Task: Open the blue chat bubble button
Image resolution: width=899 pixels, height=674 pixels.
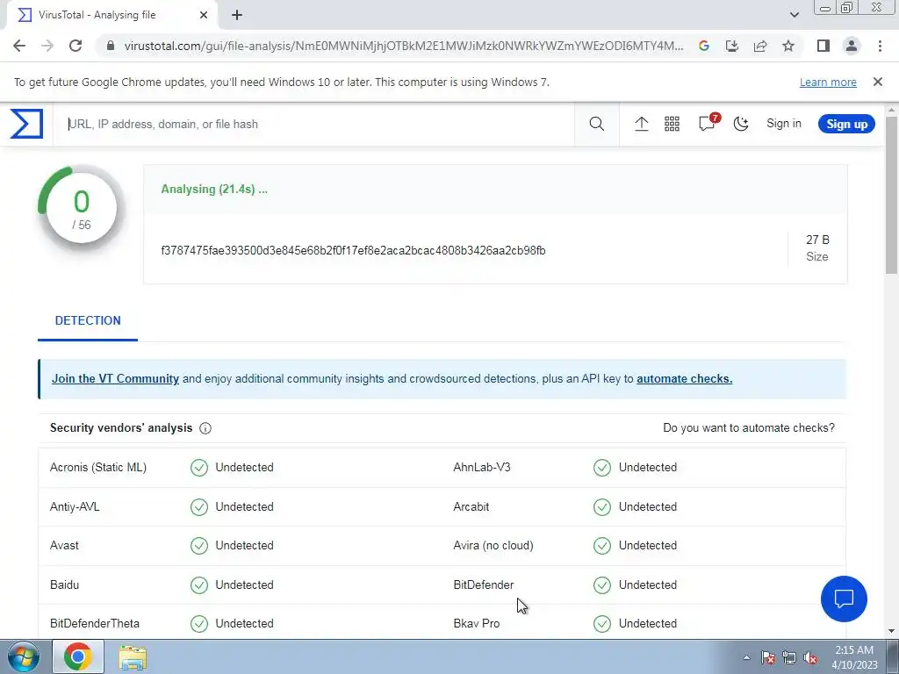Action: tap(844, 599)
